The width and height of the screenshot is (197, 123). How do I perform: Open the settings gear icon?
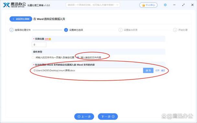[165, 5]
